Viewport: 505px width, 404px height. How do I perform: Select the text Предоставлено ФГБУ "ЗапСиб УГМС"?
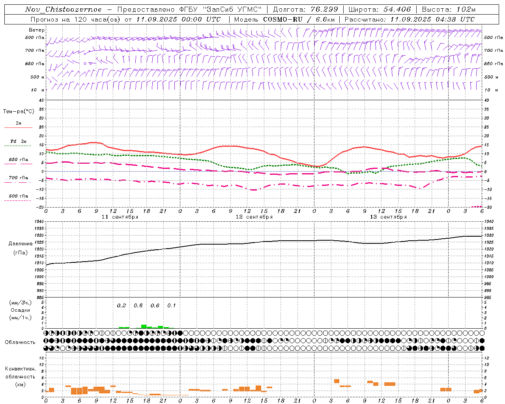(x=189, y=9)
